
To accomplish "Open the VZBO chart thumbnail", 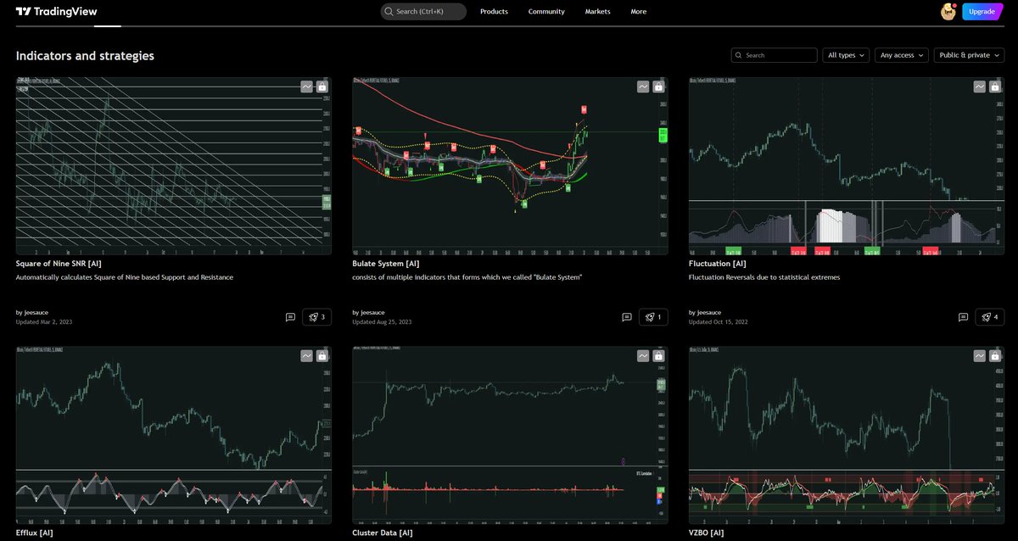I will pos(847,435).
